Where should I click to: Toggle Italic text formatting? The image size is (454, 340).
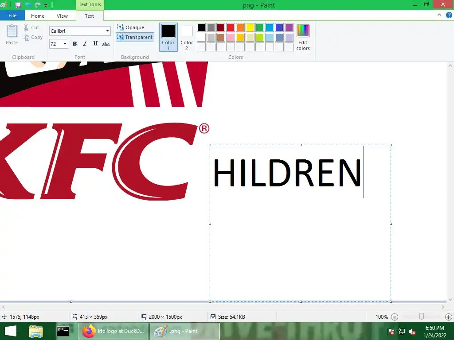[x=85, y=44]
